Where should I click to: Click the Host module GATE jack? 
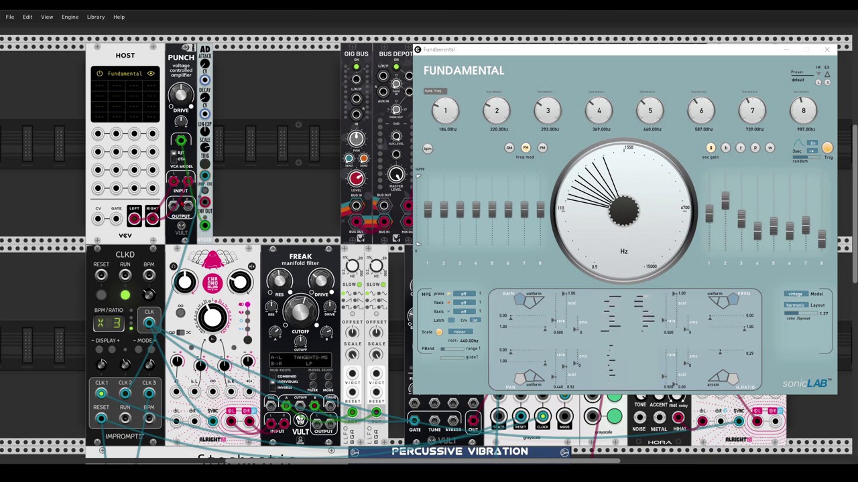coord(116,218)
